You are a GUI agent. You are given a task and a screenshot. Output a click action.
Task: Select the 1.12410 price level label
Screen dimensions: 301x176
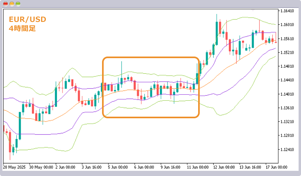pyautogui.click(x=287, y=150)
